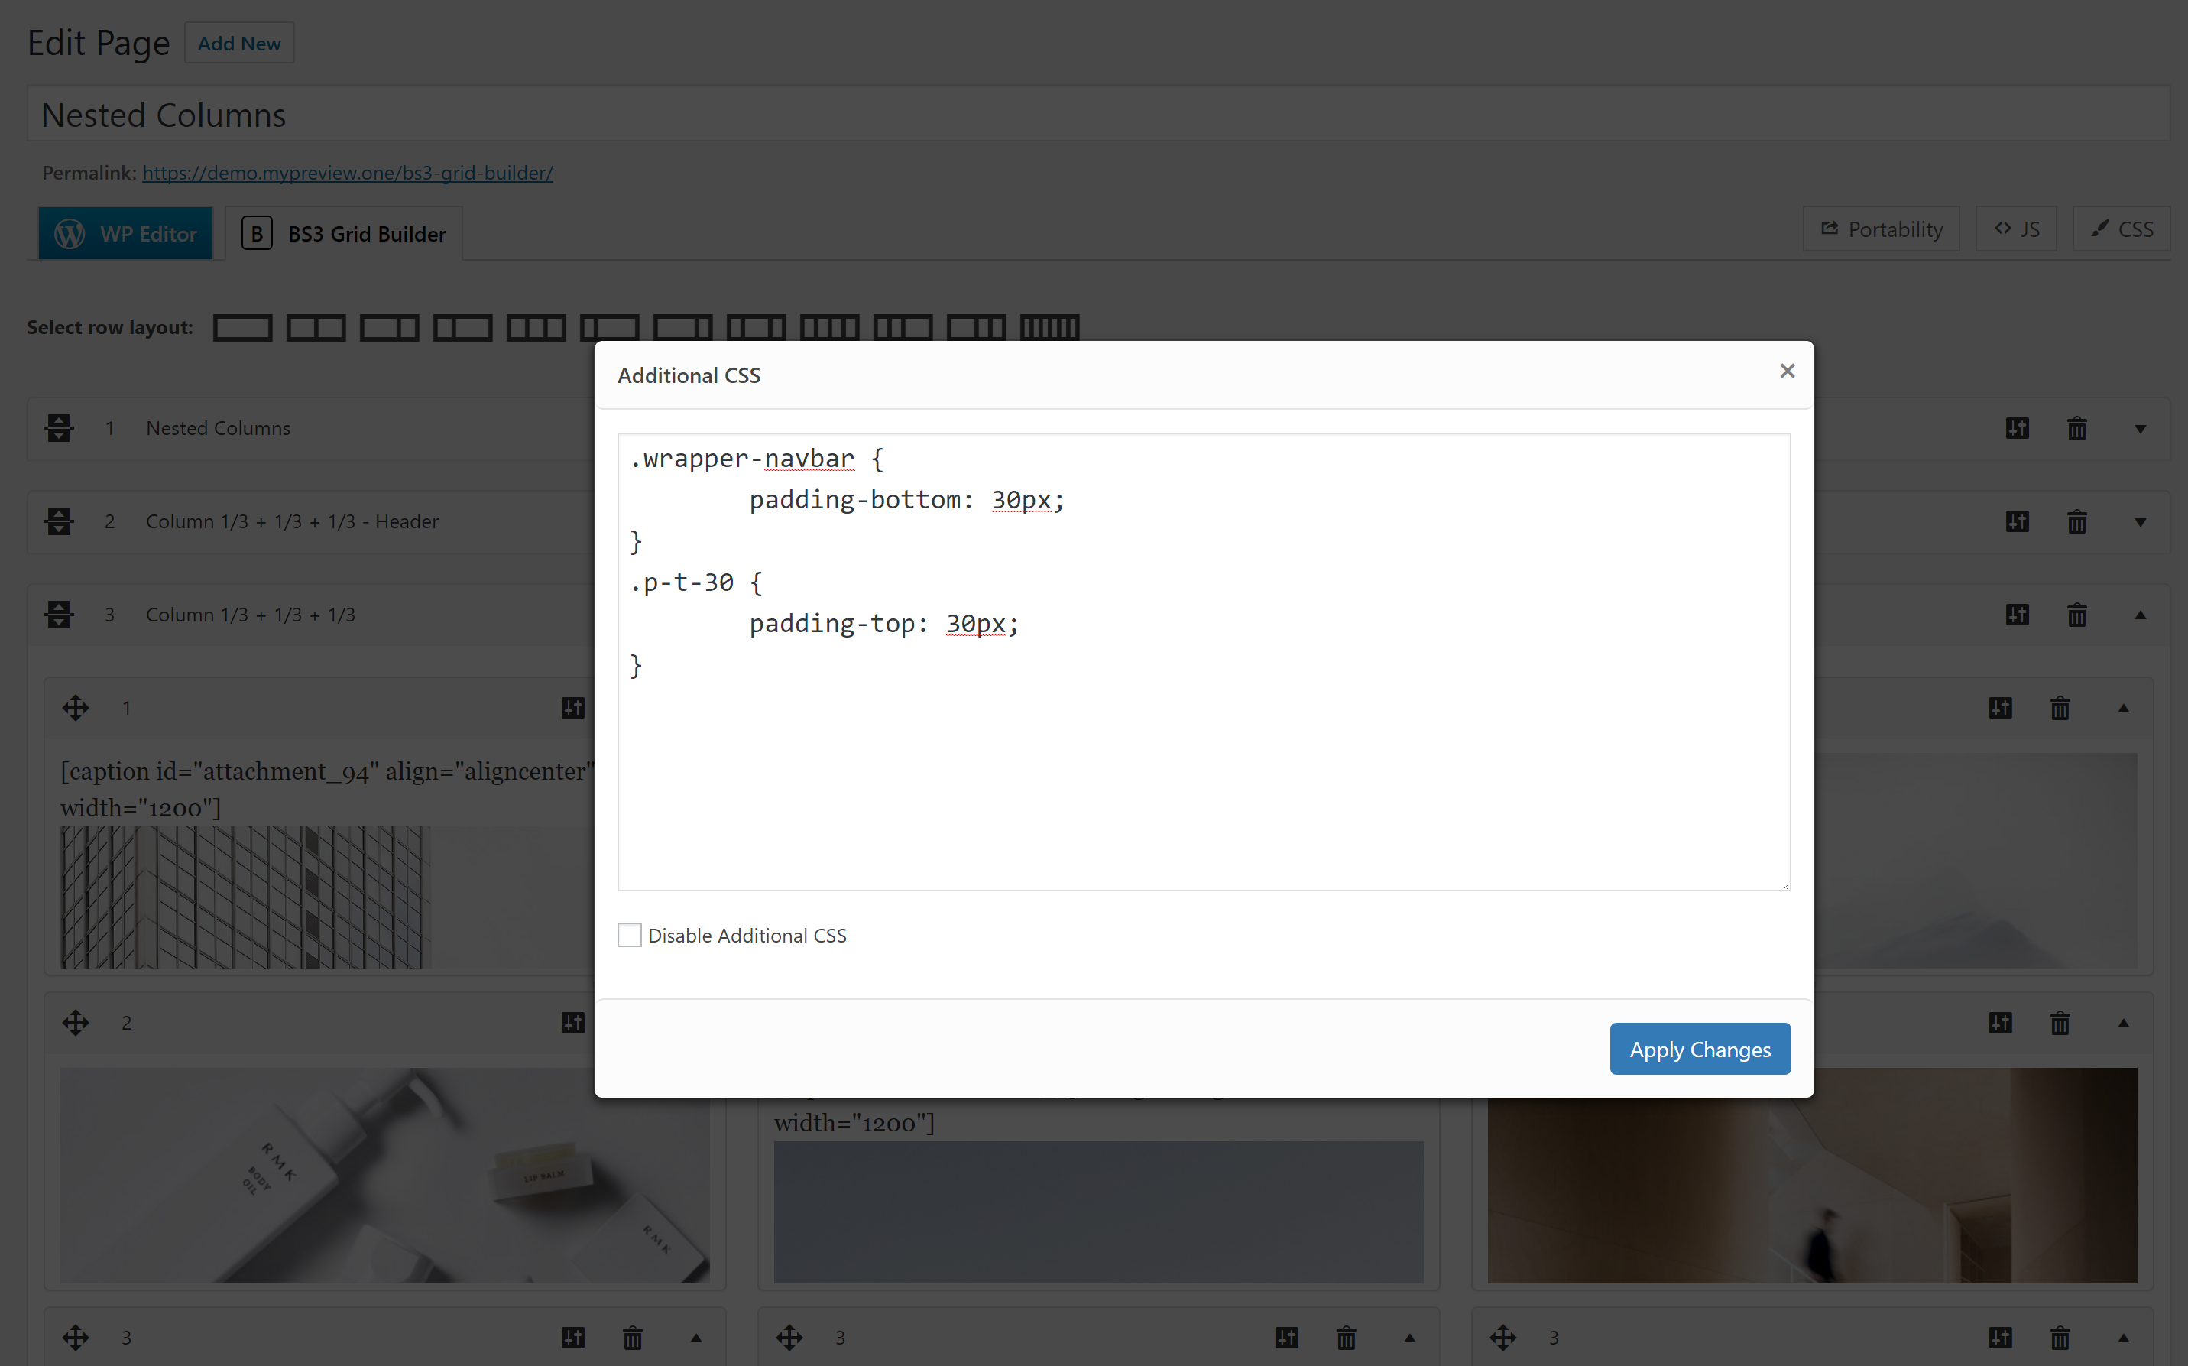This screenshot has width=2188, height=1366.
Task: Switch to the BS3 Grid Builder tab
Action: (344, 233)
